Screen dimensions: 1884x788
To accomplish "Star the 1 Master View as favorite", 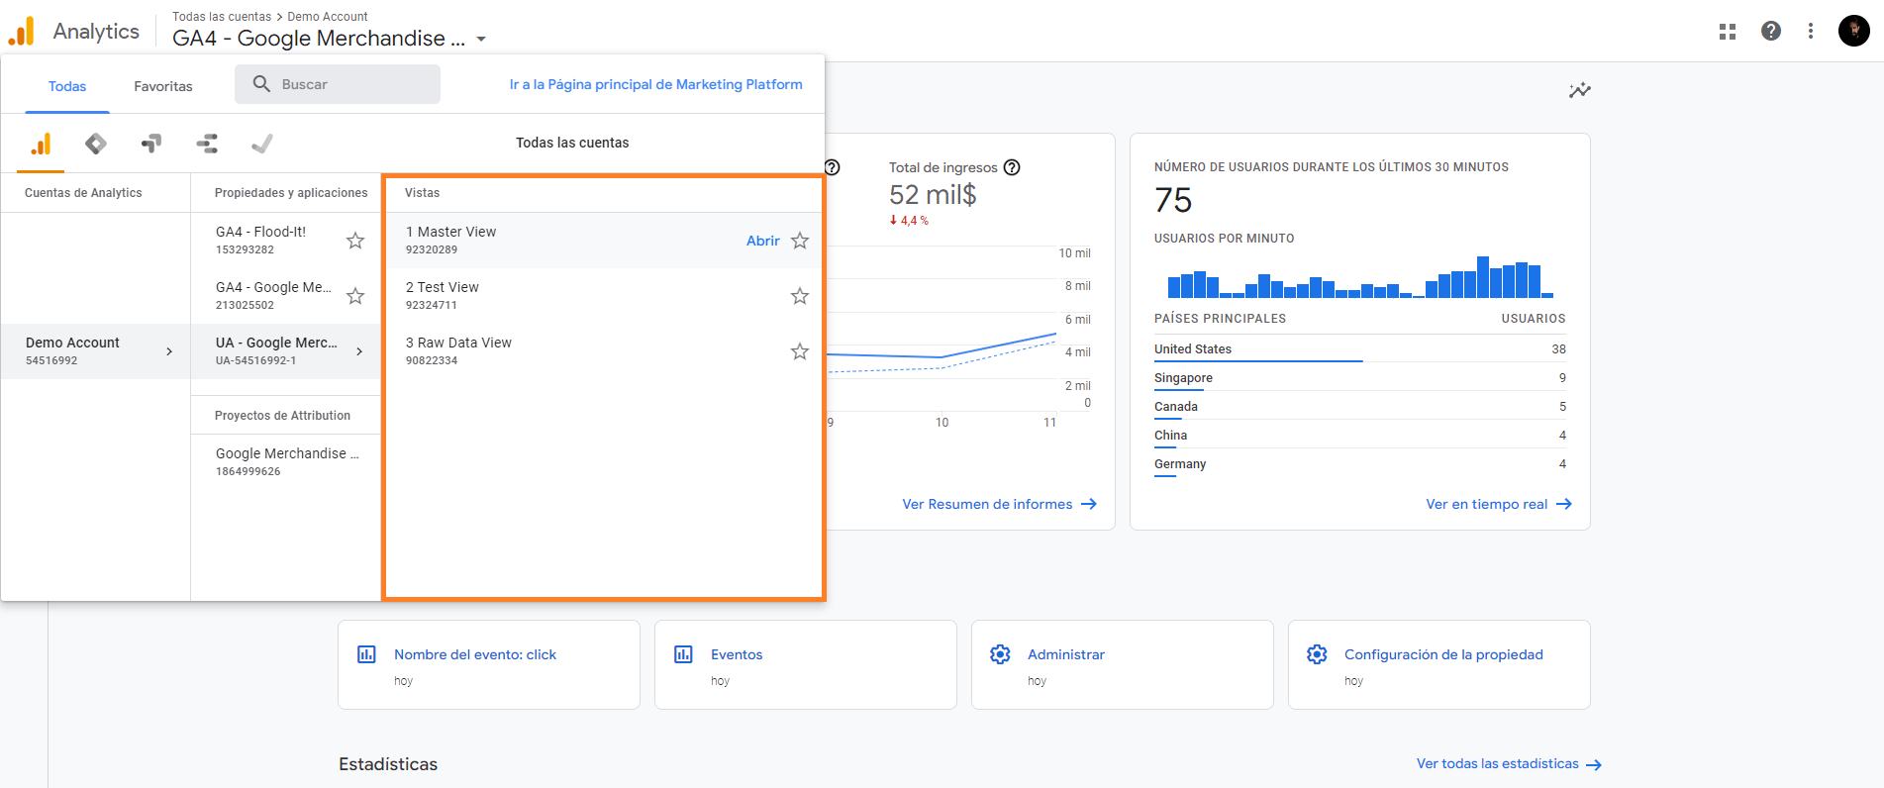I will 800,241.
